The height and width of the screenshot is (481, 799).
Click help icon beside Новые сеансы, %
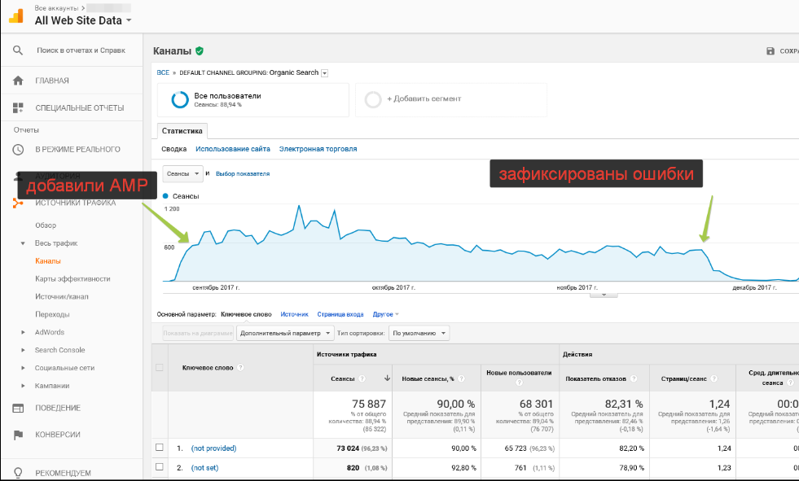[x=461, y=378]
